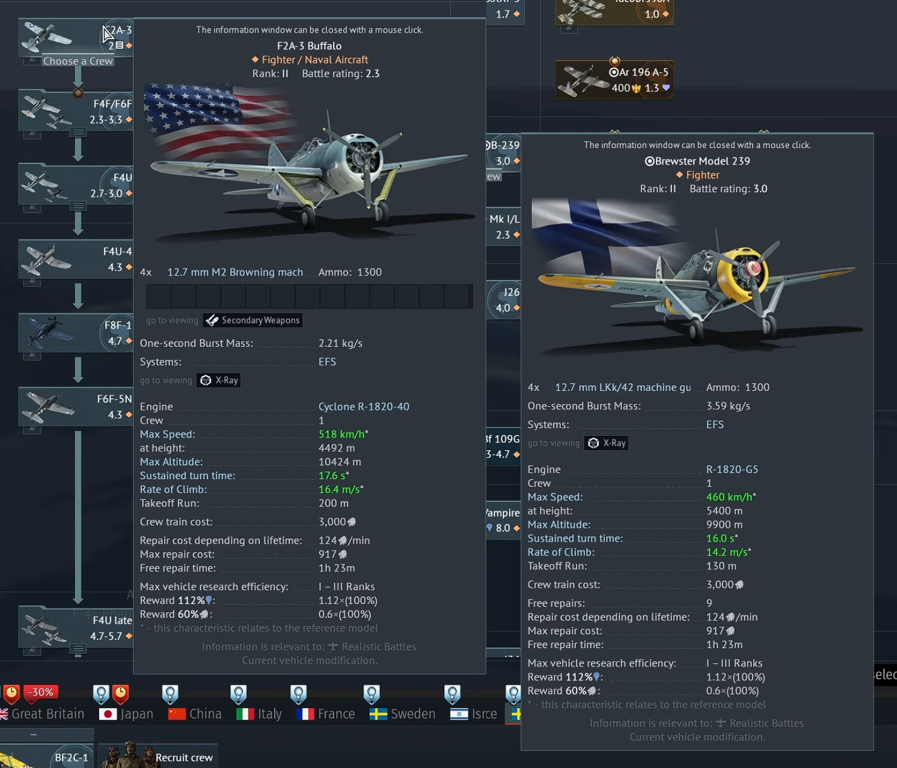
Task: Click the research bulb icon above Israel
Action: pyautogui.click(x=452, y=694)
